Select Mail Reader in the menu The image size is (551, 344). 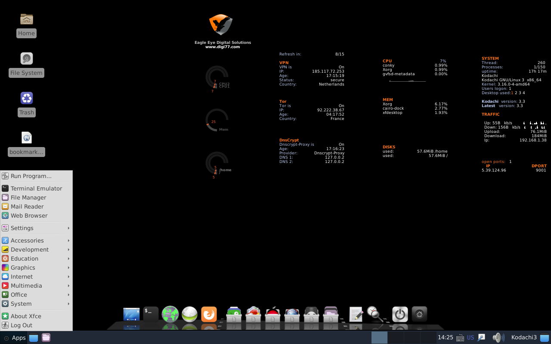[x=36, y=206]
